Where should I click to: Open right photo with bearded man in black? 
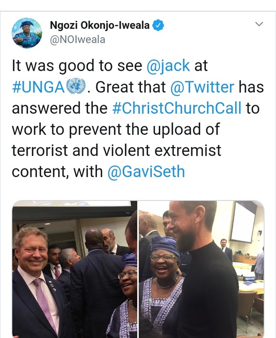pyautogui.click(x=201, y=269)
